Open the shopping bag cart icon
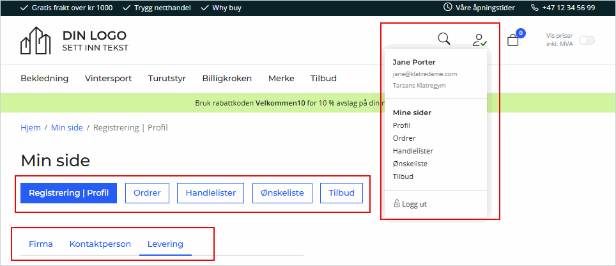616x266 pixels. 513,40
